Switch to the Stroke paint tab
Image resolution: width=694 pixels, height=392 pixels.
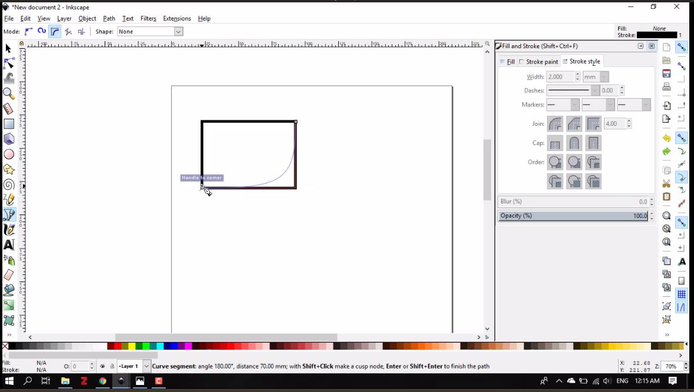coord(539,62)
